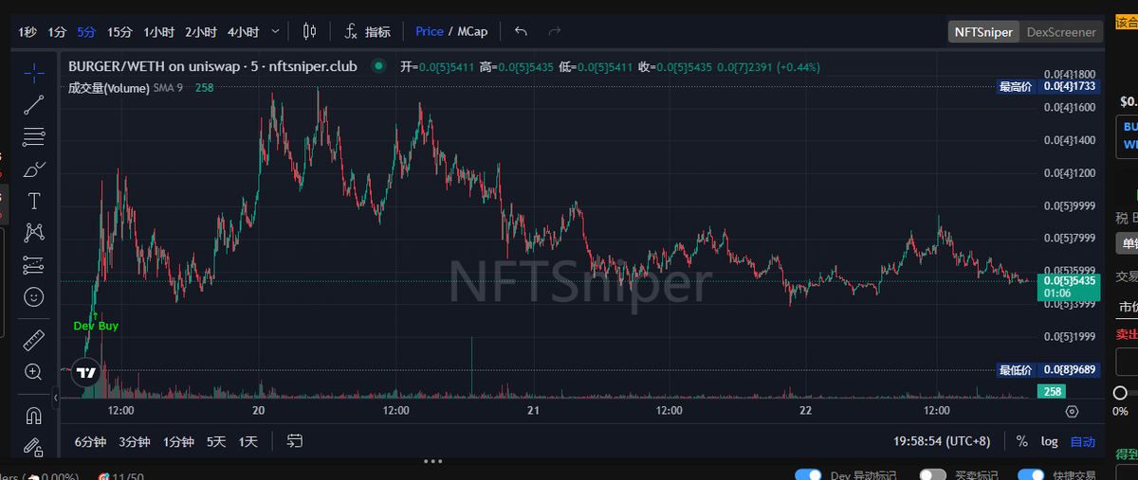Set date range to 3分钟
This screenshot has height=480, width=1138.
click(135, 441)
